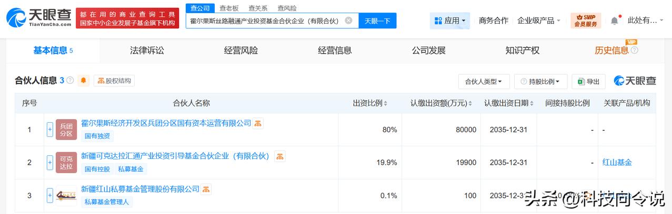This screenshot has height=214, width=672.
Task: Click the 兵团分区 company logo in row 1
Action: coord(66,130)
